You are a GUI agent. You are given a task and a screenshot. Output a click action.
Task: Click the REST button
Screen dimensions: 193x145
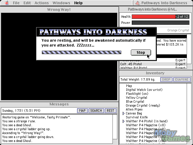(110, 111)
